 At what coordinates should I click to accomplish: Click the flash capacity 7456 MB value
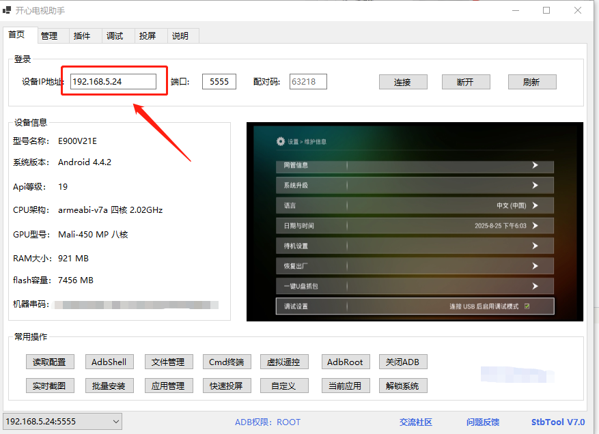click(76, 280)
